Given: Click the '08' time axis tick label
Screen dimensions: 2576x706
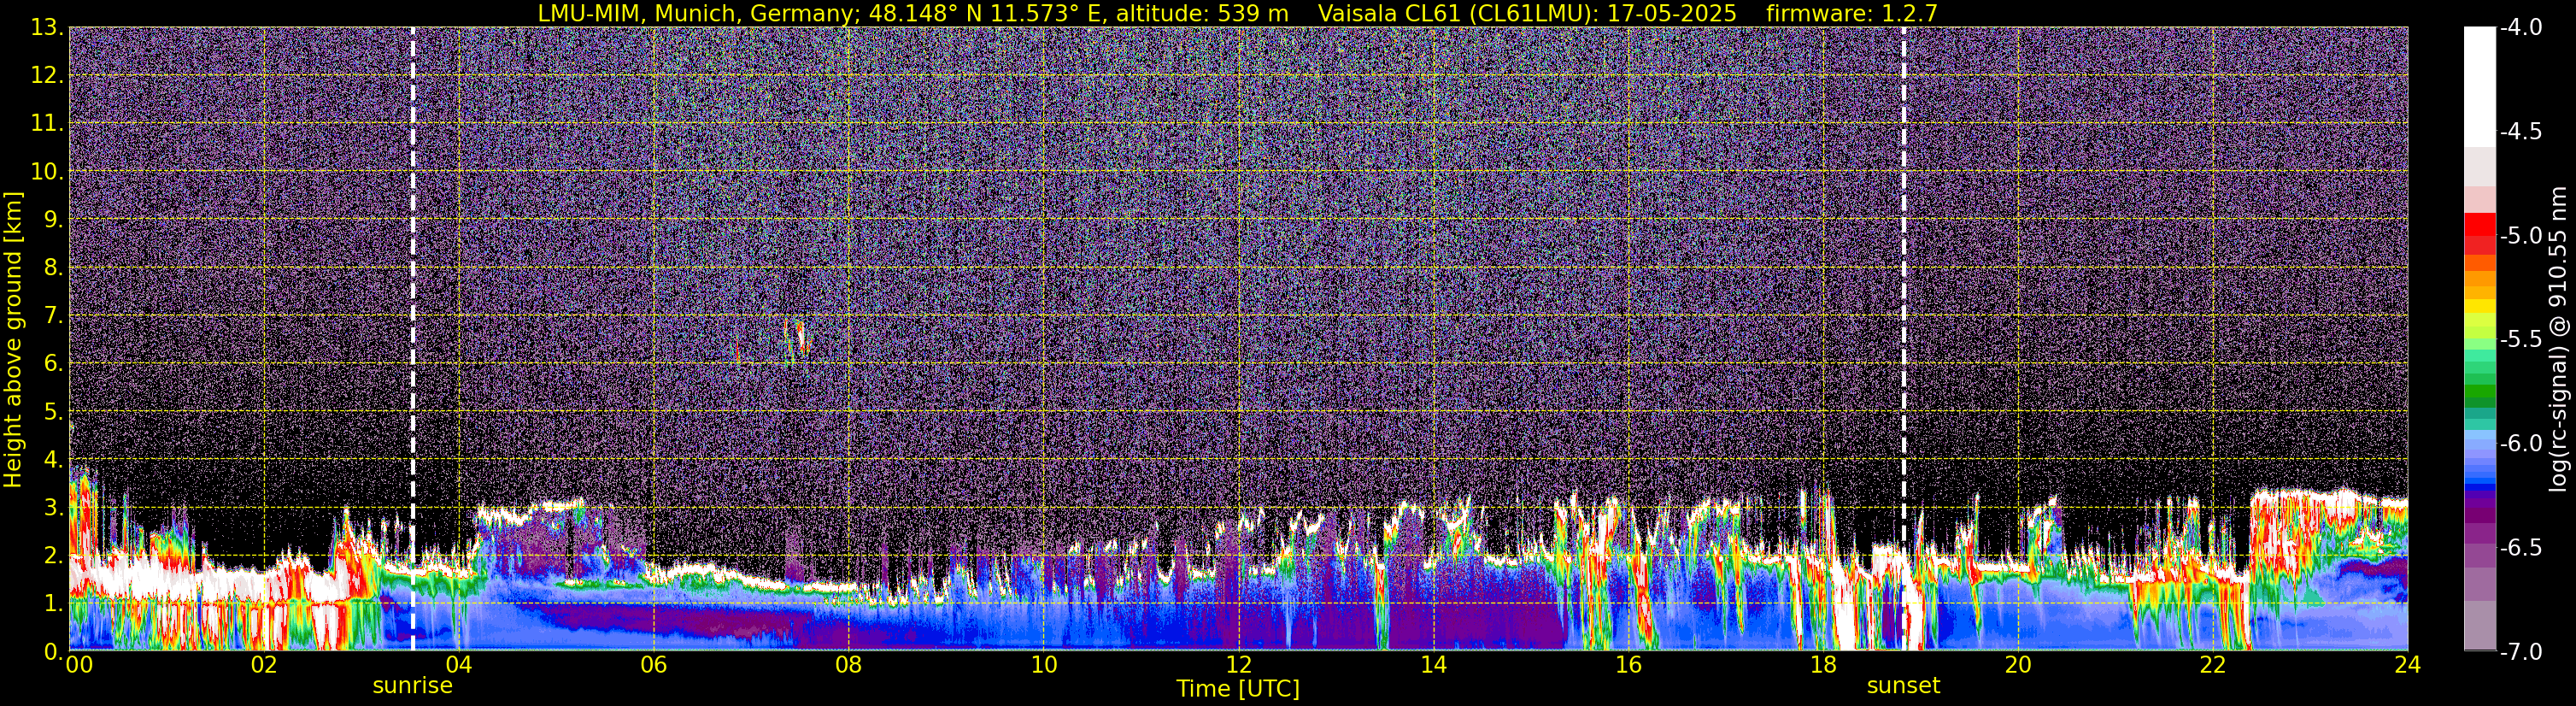Looking at the screenshot, I should pos(849,665).
